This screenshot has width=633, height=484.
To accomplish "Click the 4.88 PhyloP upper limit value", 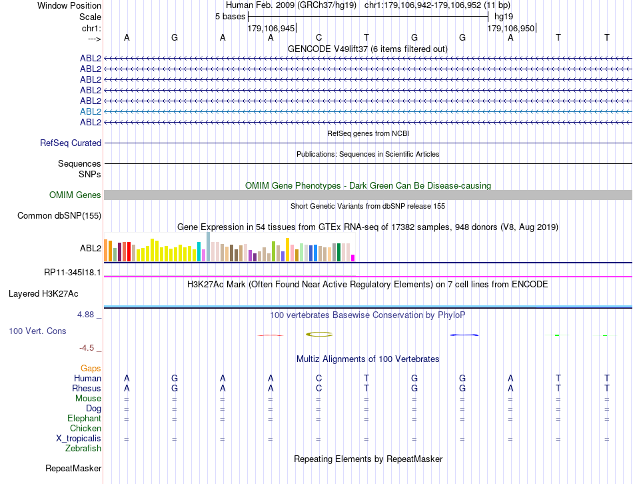I will pos(86,315).
